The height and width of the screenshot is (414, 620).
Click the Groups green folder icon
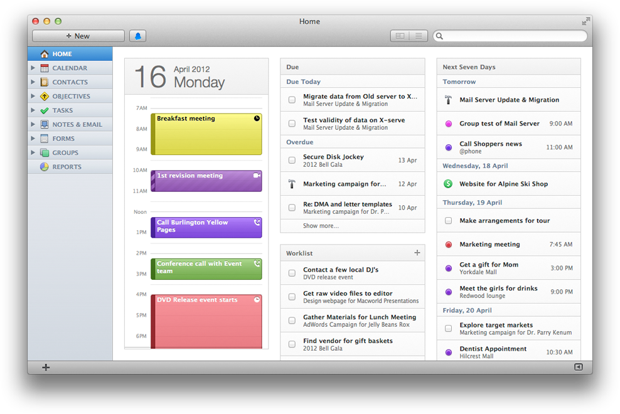[45, 152]
